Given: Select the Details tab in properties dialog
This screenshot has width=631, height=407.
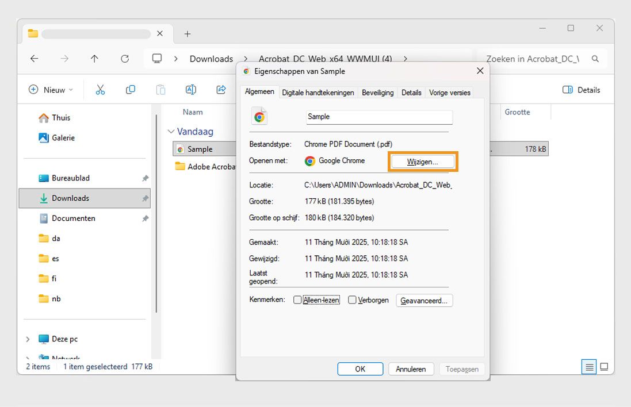Looking at the screenshot, I should point(411,93).
